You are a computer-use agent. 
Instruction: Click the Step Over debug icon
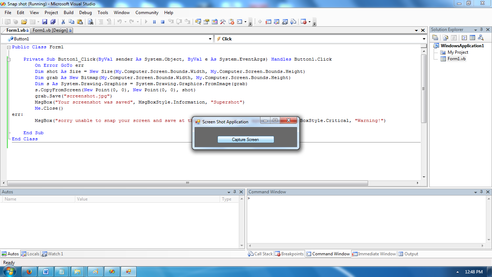point(179,22)
